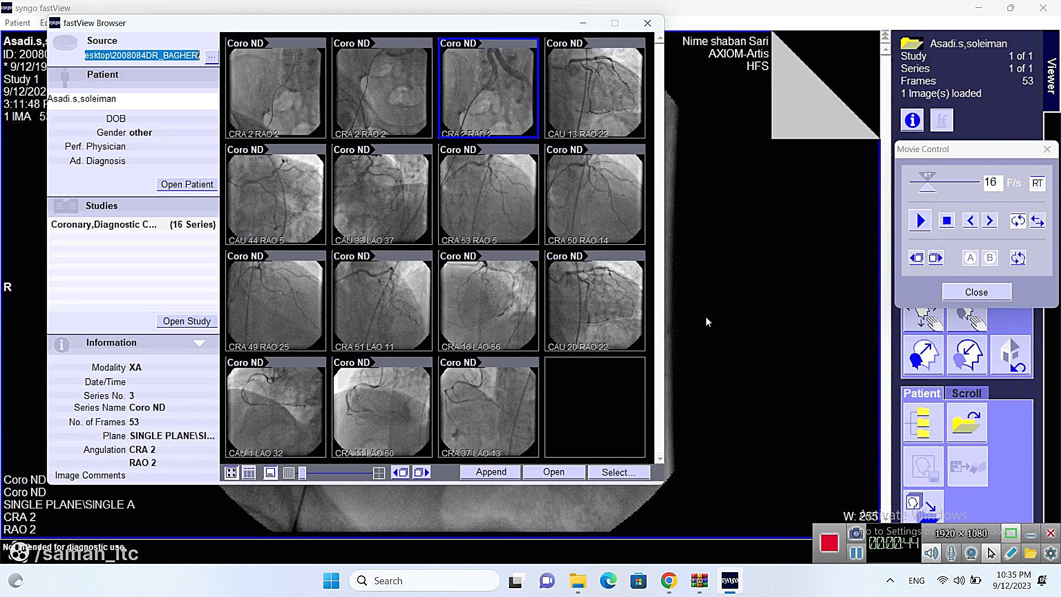Click the Select... button
The height and width of the screenshot is (597, 1061).
tap(618, 472)
